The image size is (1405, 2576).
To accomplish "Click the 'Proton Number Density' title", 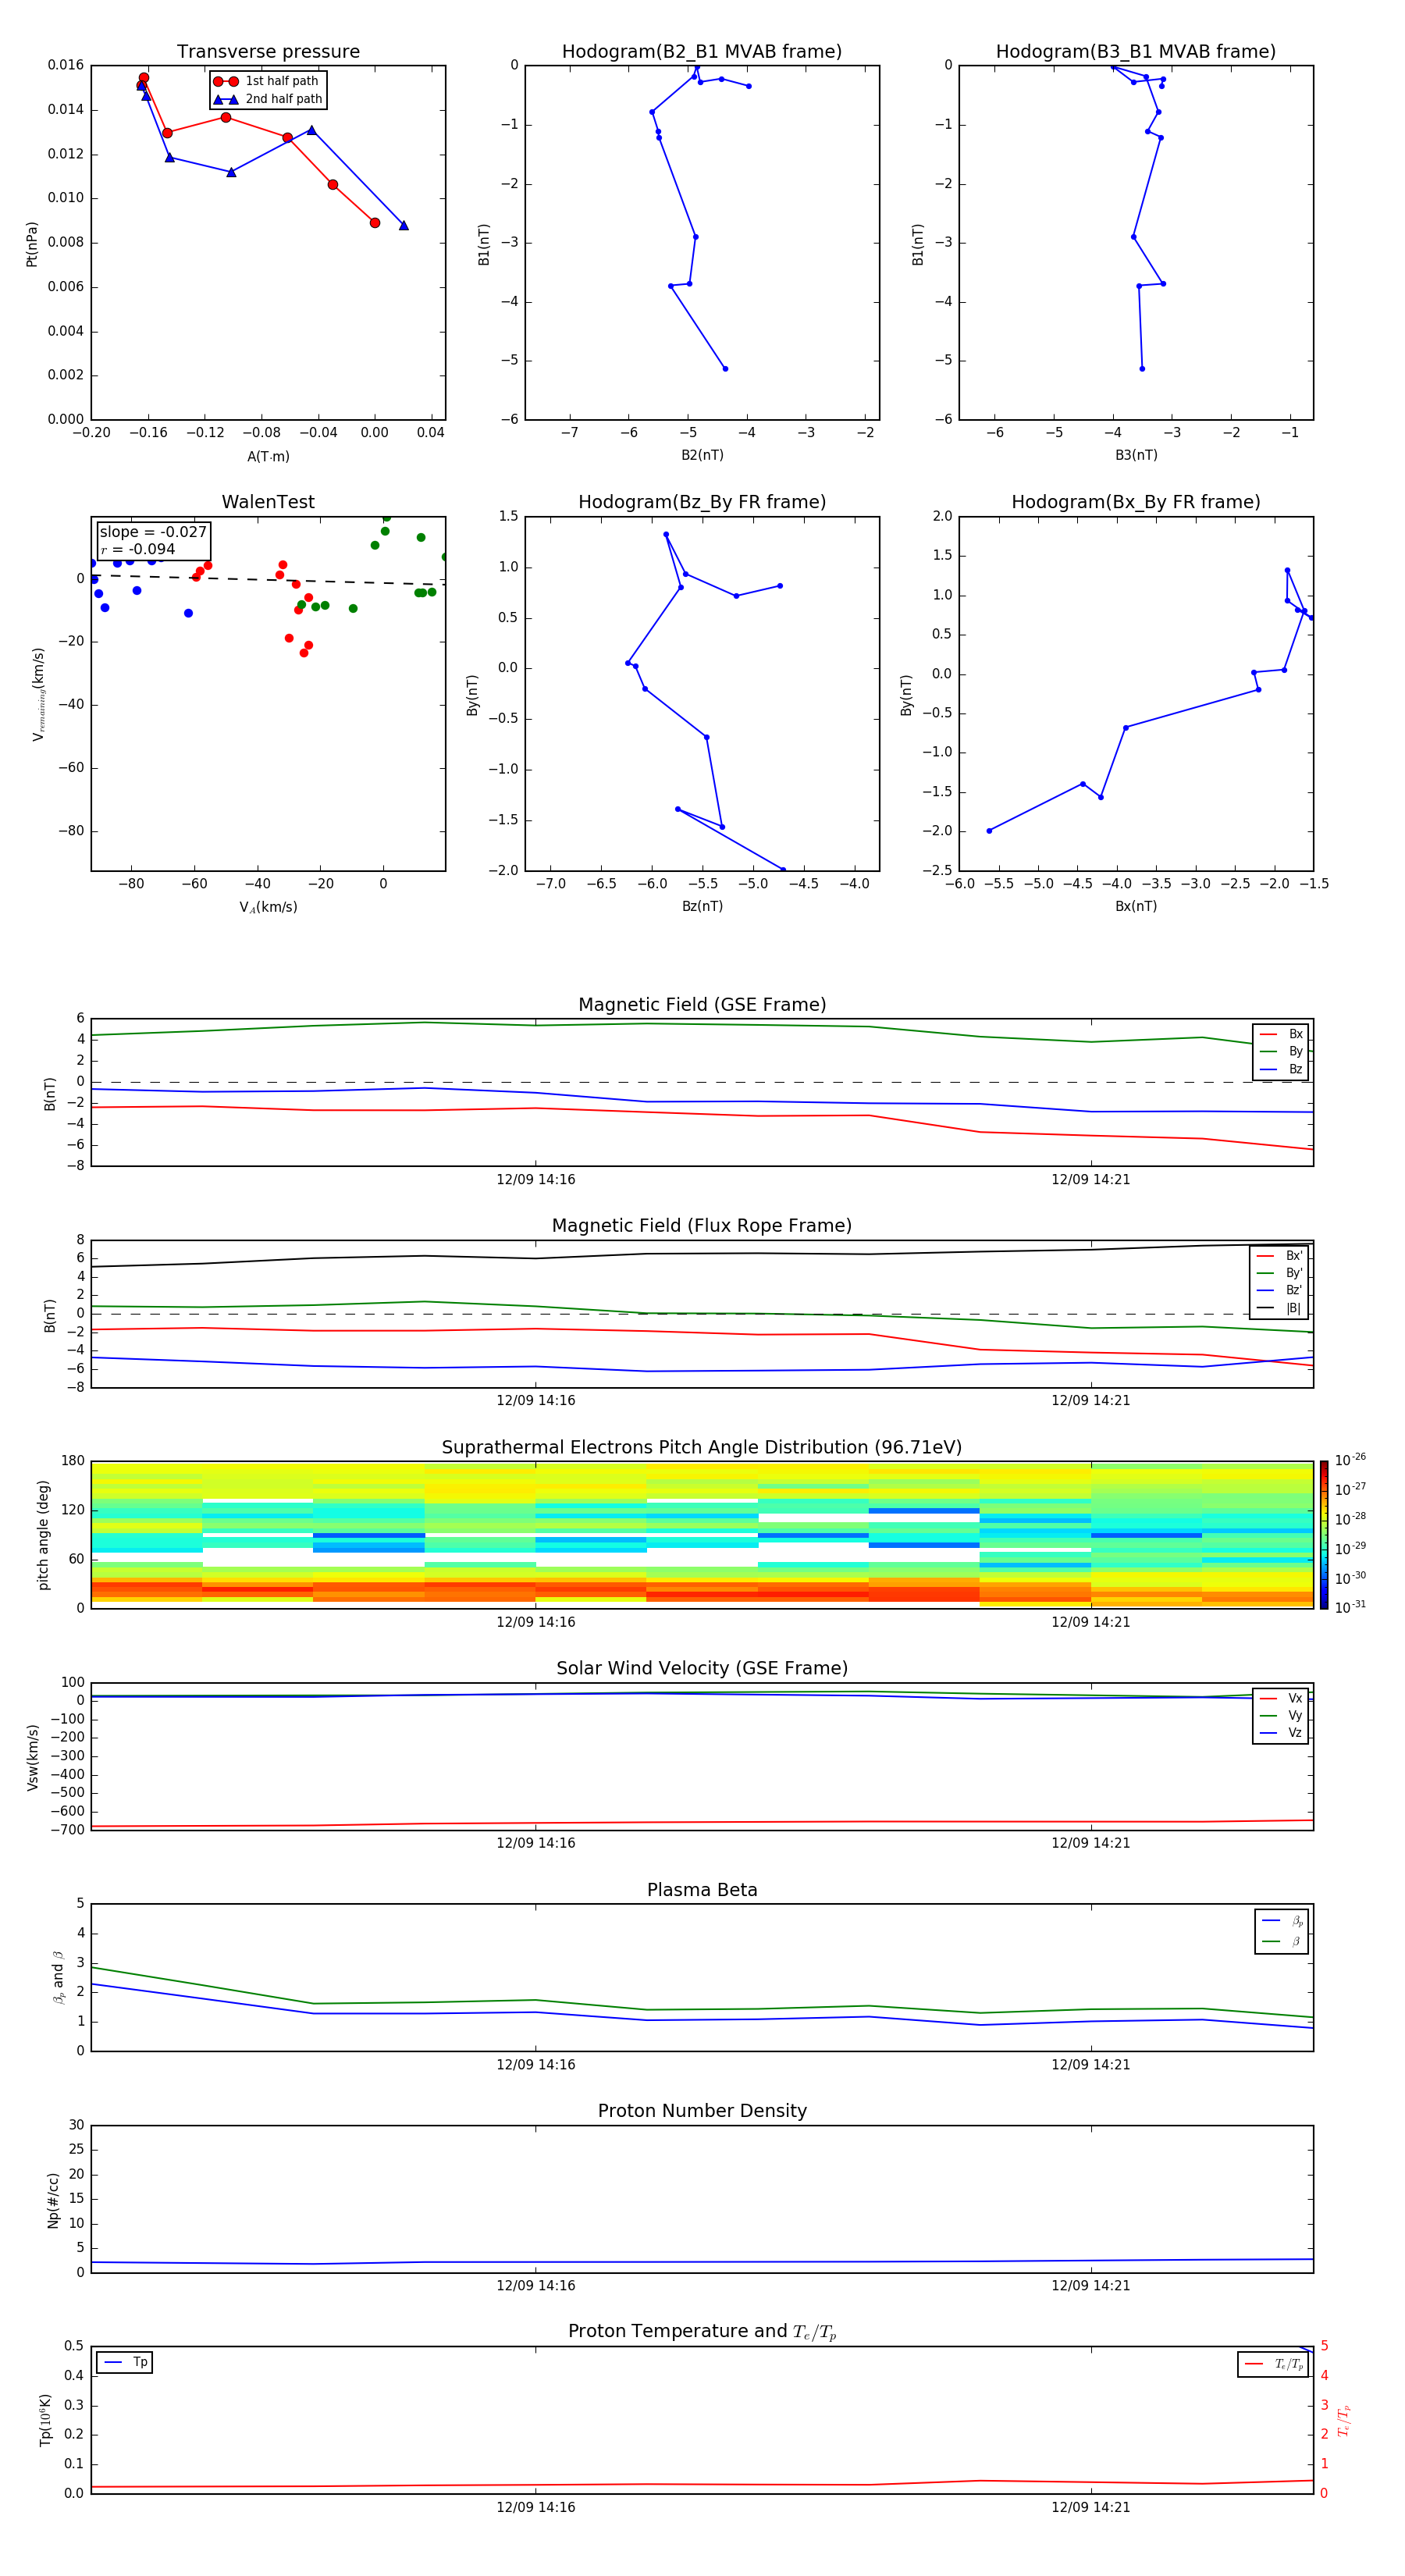I will click(702, 2111).
